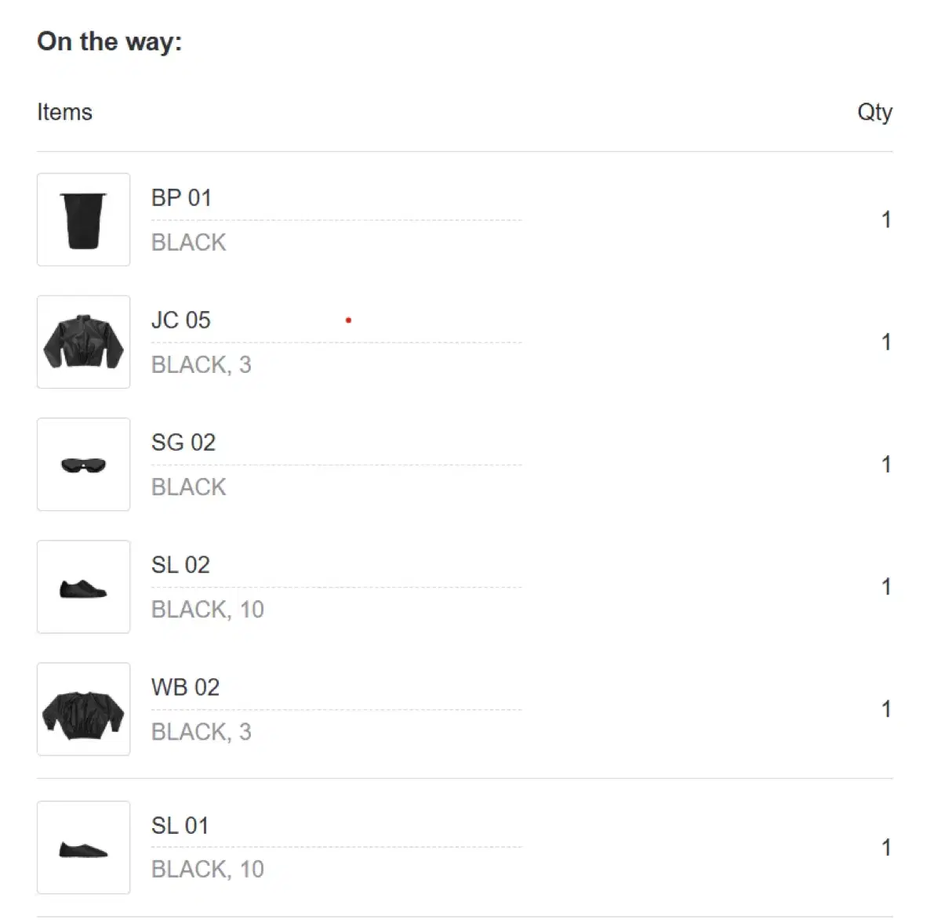Click the BLACK, 10 variant under SL 02

(x=207, y=609)
